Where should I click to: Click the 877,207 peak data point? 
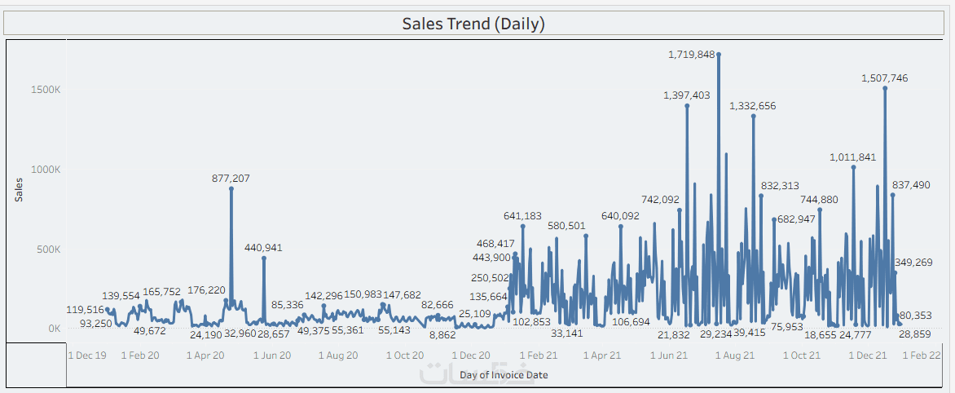231,188
